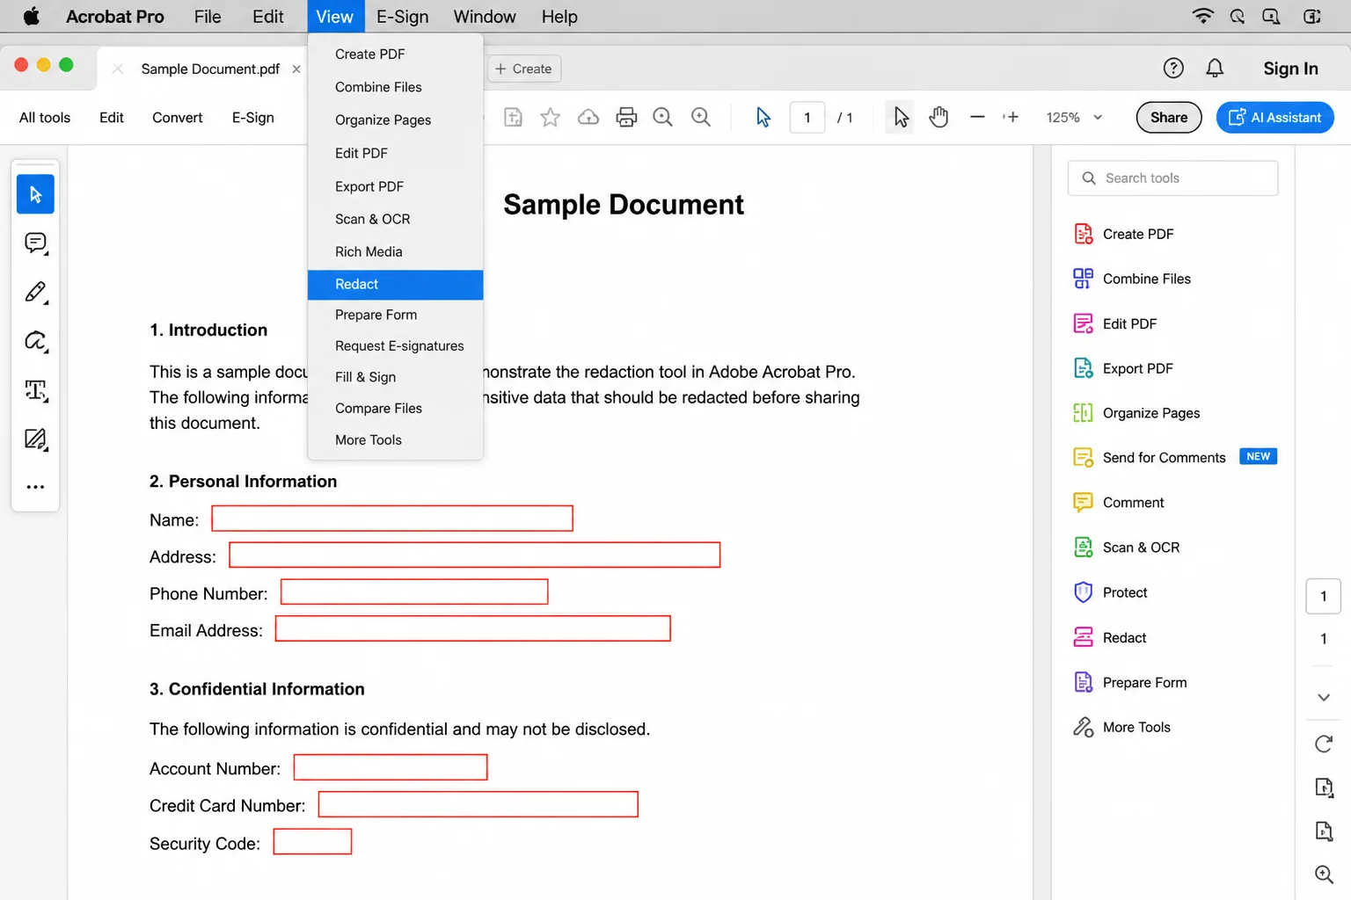Click the save-to-page icon in toolbar

click(514, 117)
